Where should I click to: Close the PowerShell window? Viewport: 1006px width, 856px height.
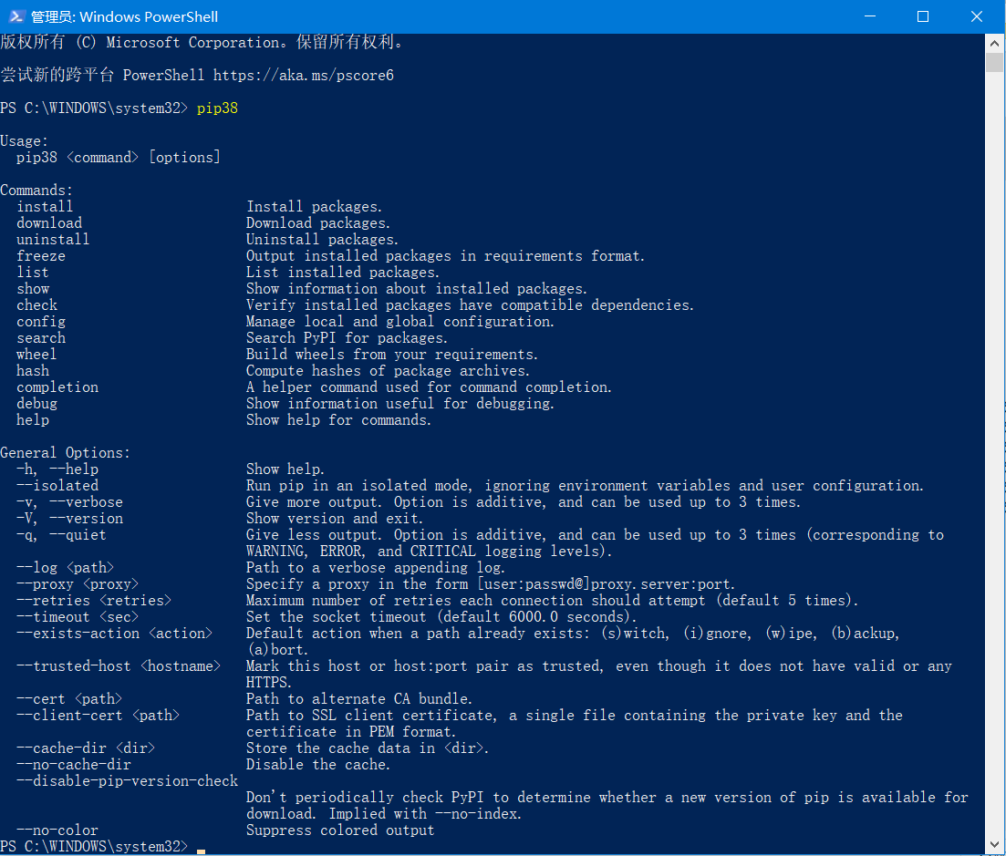[977, 16]
